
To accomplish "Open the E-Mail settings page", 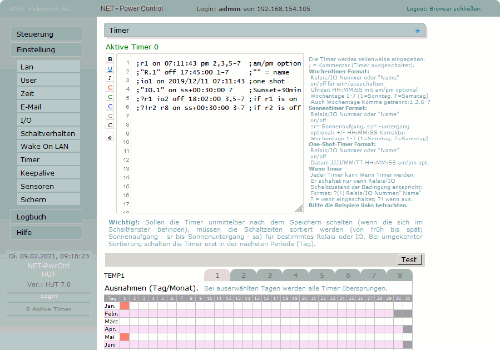I will coord(48,107).
